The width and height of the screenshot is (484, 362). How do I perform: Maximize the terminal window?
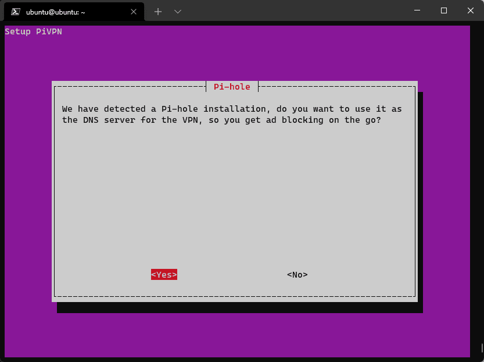point(443,10)
